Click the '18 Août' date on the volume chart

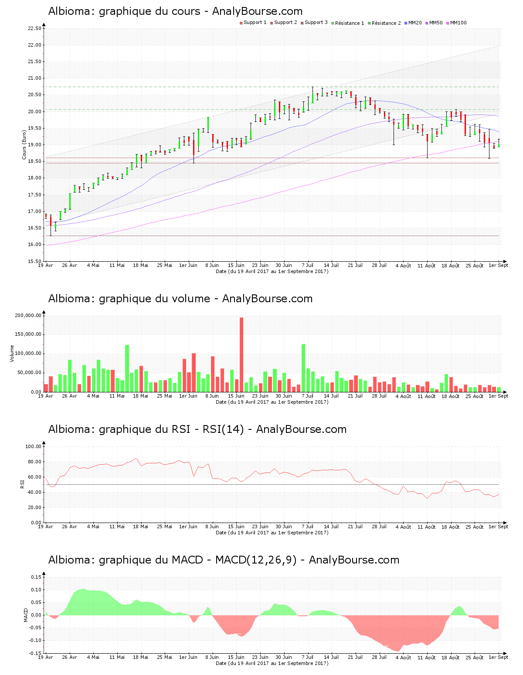tap(451, 396)
